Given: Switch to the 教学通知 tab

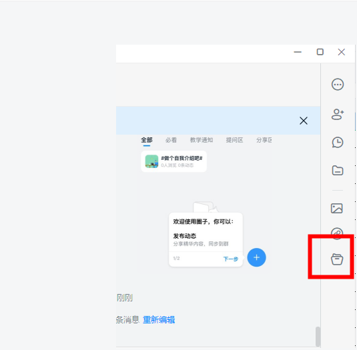Looking at the screenshot, I should [202, 140].
